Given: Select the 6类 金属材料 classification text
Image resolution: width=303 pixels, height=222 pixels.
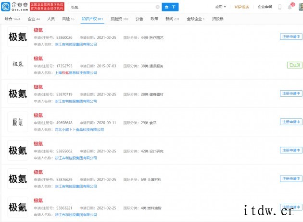Looking at the screenshot, I should click(x=151, y=180).
